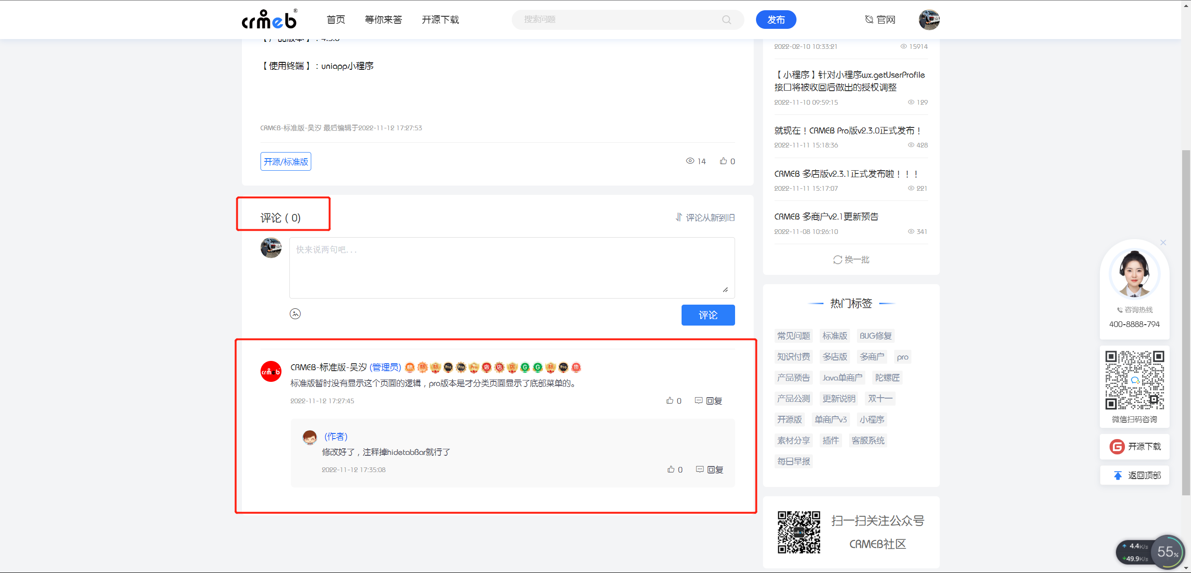
Task: Refresh the list with 换一批
Action: point(851,260)
